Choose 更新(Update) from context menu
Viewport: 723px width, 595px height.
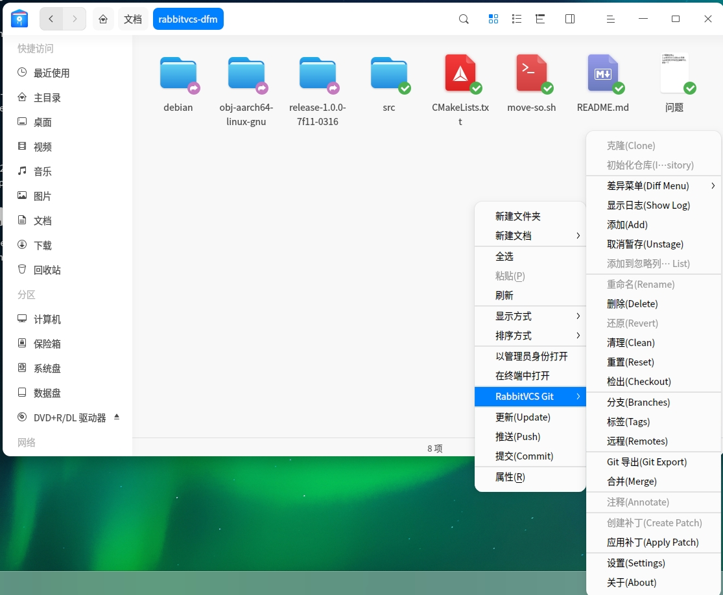530,417
